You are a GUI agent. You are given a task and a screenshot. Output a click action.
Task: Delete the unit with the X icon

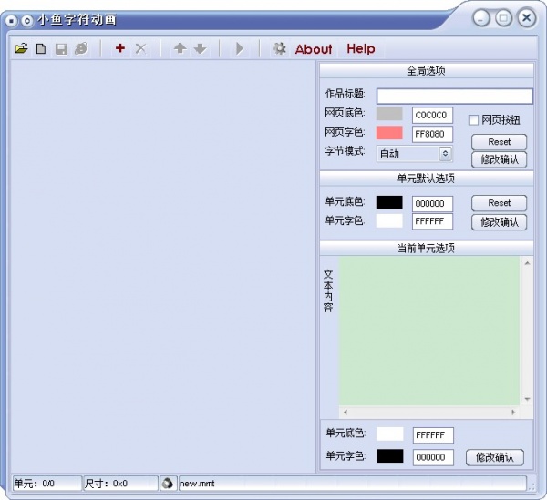[140, 48]
